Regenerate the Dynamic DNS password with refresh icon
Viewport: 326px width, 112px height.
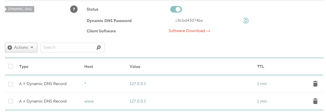click(x=246, y=21)
